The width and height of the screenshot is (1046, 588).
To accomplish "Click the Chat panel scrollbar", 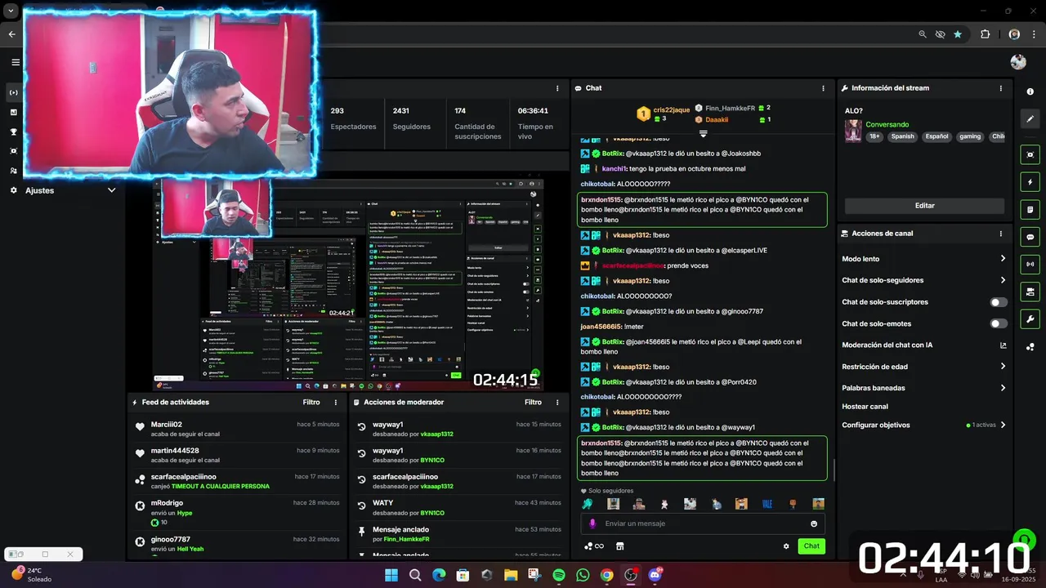I will pyautogui.click(x=834, y=470).
